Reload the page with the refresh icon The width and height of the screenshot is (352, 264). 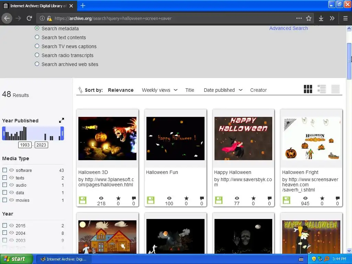pos(29,18)
